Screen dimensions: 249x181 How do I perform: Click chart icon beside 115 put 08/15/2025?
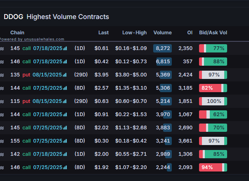(65, 101)
